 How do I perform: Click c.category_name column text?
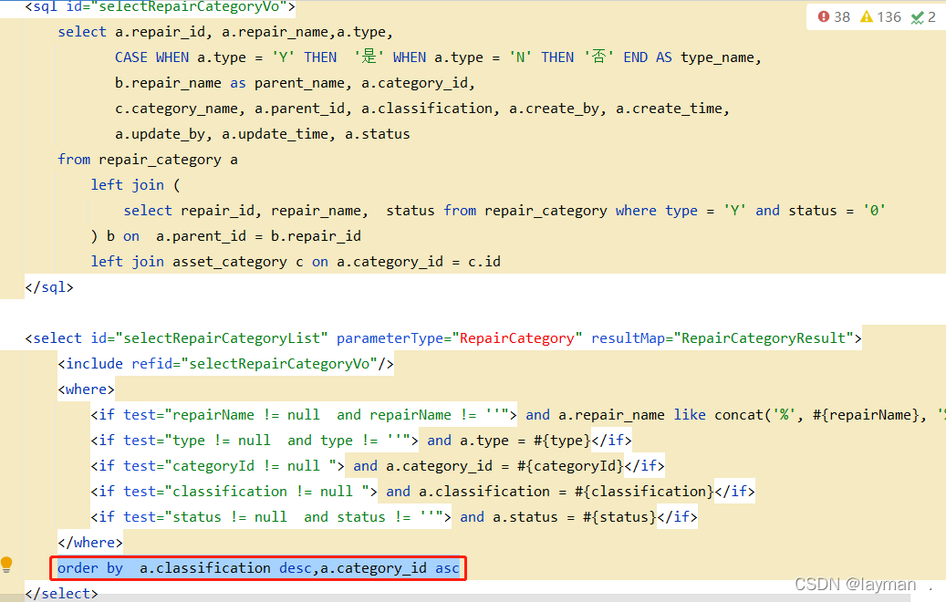click(x=177, y=109)
